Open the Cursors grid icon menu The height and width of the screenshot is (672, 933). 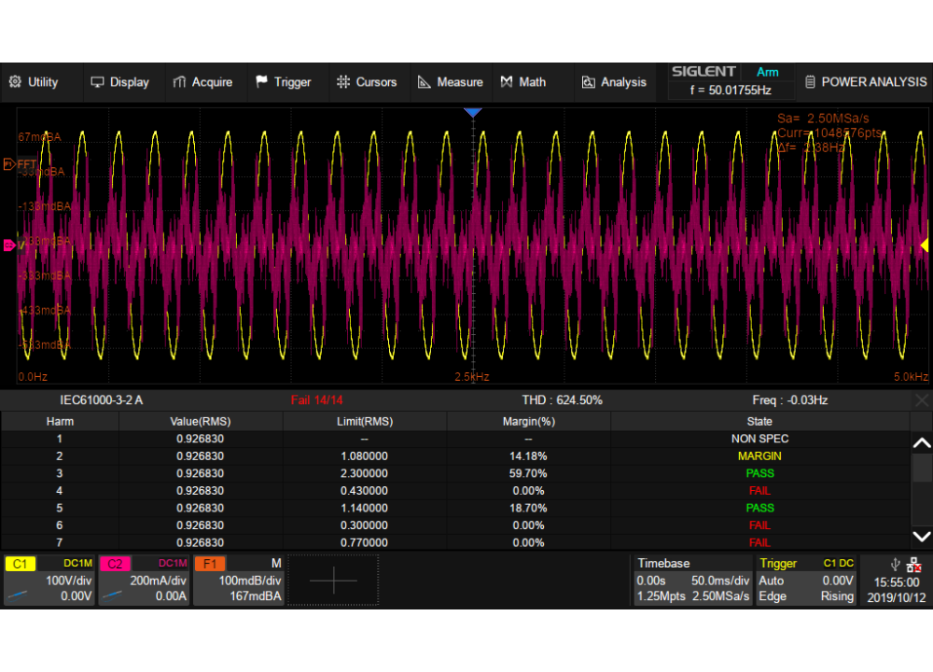[343, 82]
